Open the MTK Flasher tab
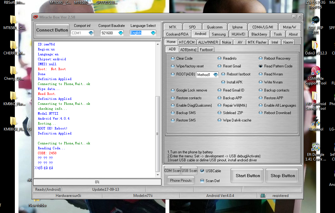335x213 pixels. (257, 42)
